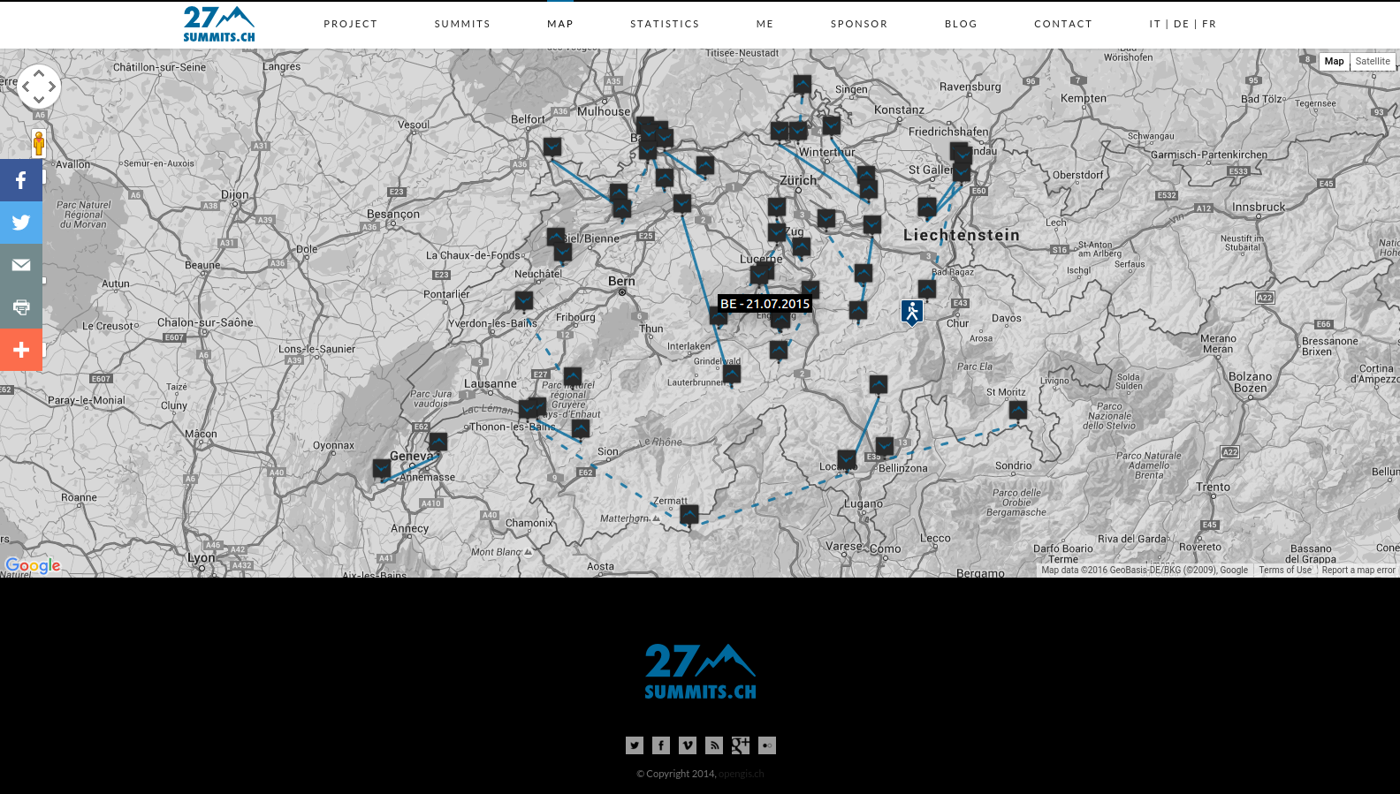Switch map to Map view
This screenshot has height=794, width=1400.
click(1334, 62)
